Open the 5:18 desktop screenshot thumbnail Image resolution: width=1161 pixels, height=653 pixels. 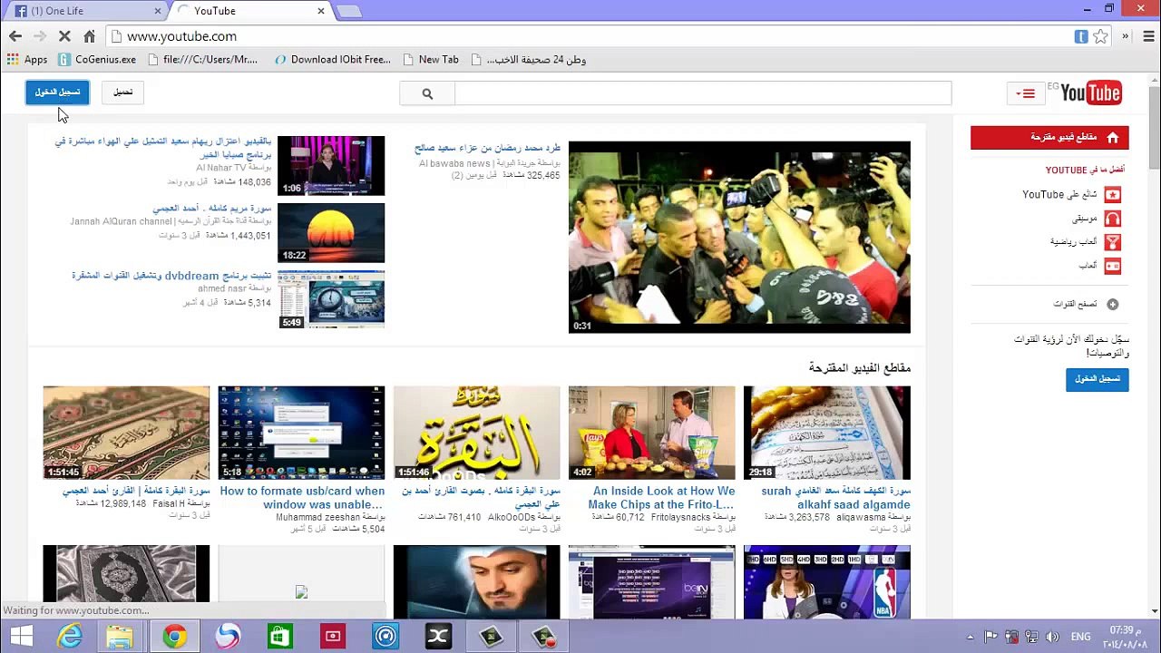click(301, 433)
